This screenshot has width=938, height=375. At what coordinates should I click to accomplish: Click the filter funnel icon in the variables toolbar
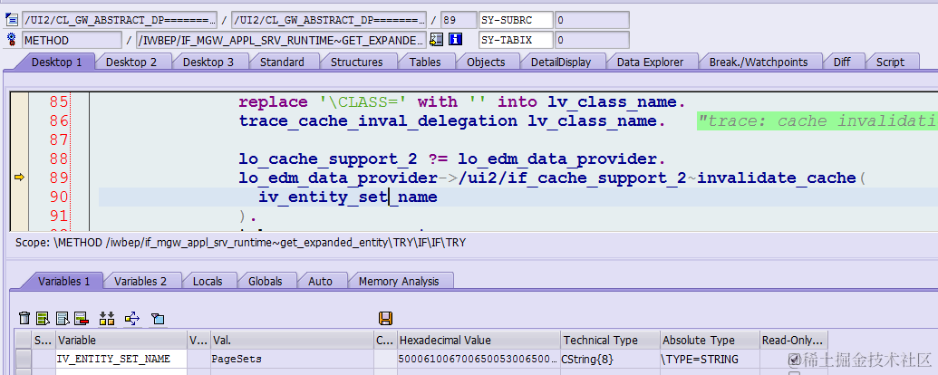(x=158, y=319)
